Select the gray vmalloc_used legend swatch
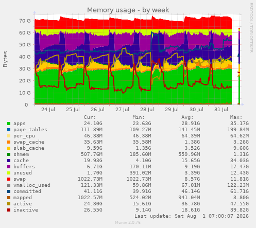The width and height of the screenshot is (256, 228). point(9,185)
